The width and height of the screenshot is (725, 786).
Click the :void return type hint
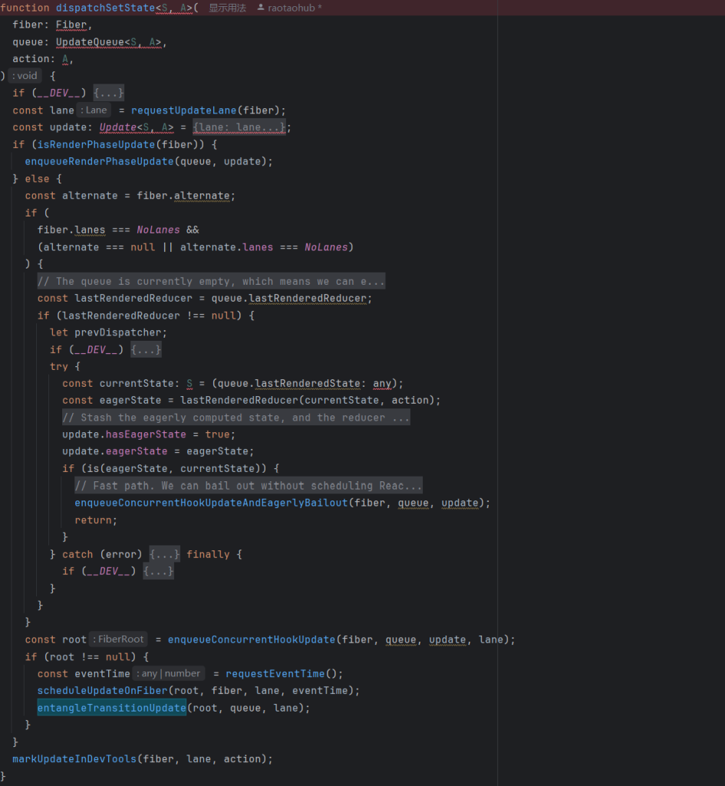(x=23, y=75)
